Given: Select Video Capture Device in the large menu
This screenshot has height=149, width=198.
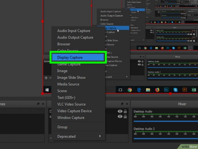Looking at the screenshot, I should [x=74, y=111].
